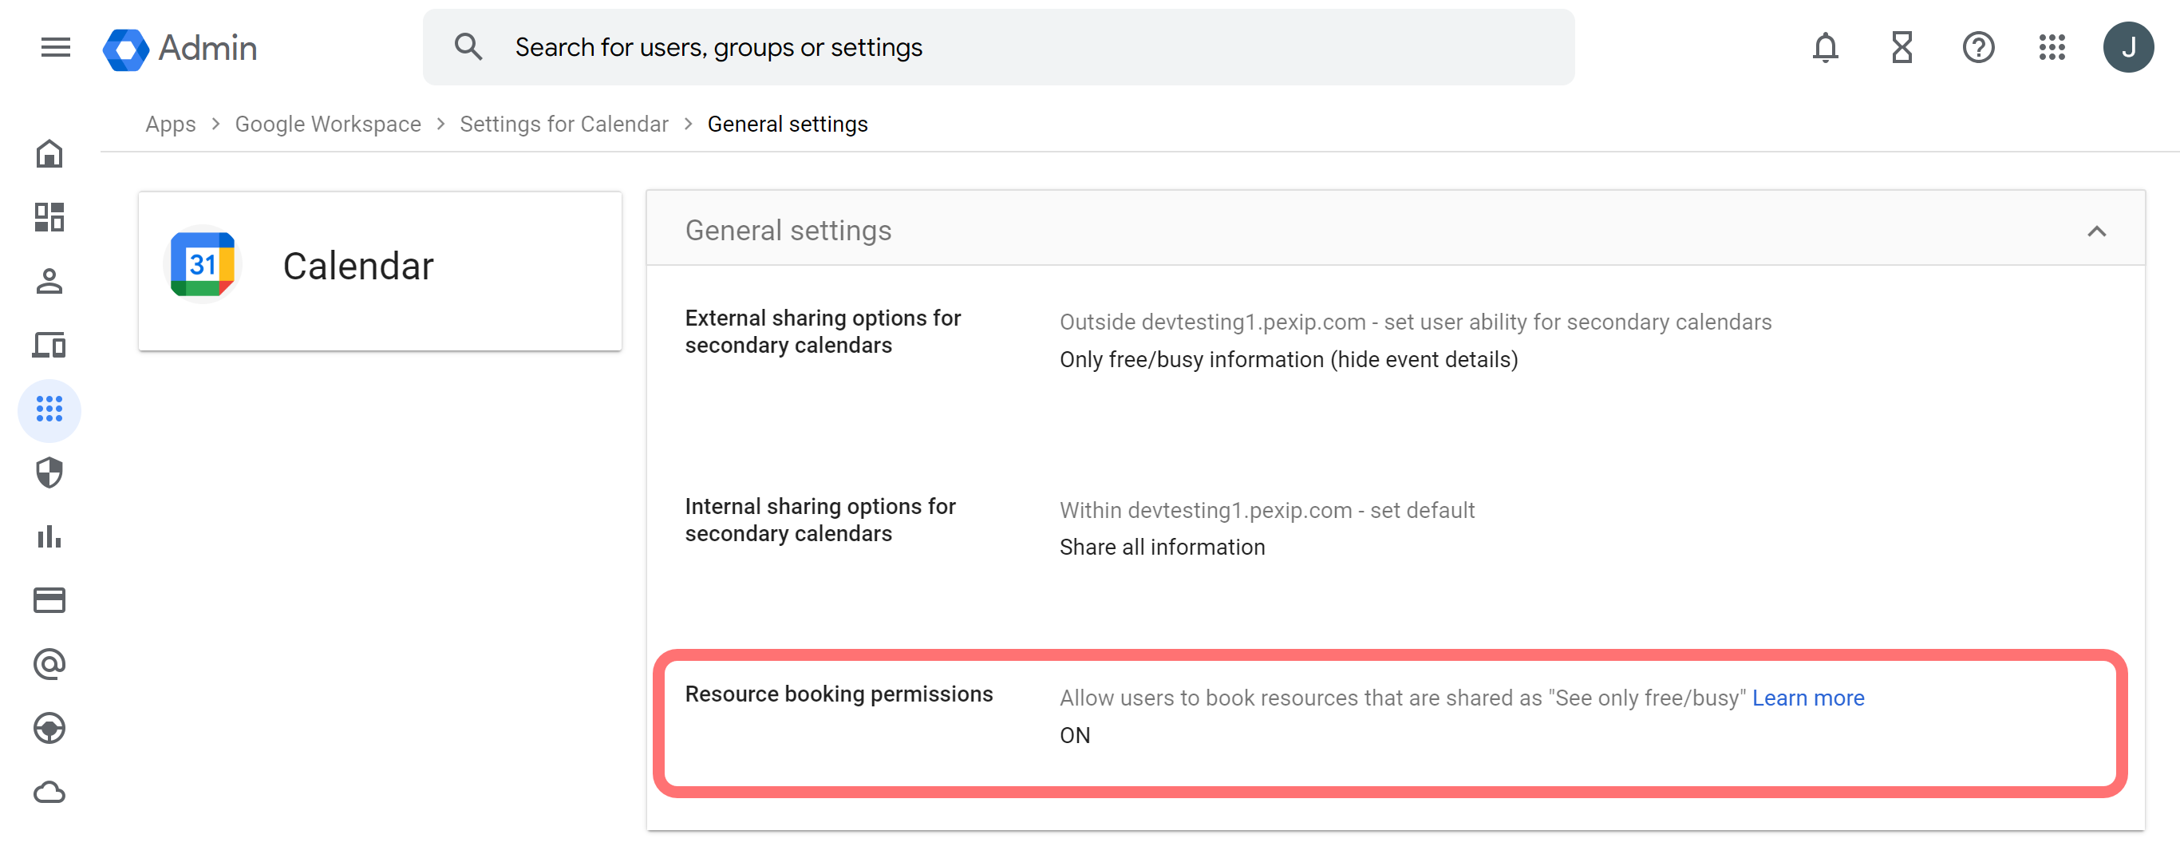2180x866 pixels.
Task: Open the notifications bell
Action: click(1825, 47)
